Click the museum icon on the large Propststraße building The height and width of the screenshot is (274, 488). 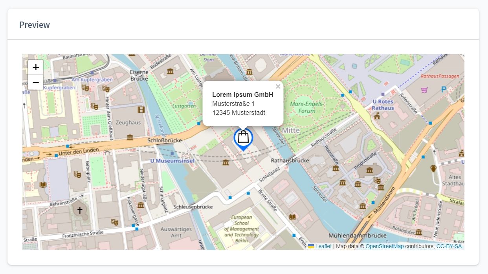pos(370,170)
